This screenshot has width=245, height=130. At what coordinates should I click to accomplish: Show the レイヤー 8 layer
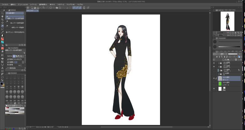(x=214, y=84)
